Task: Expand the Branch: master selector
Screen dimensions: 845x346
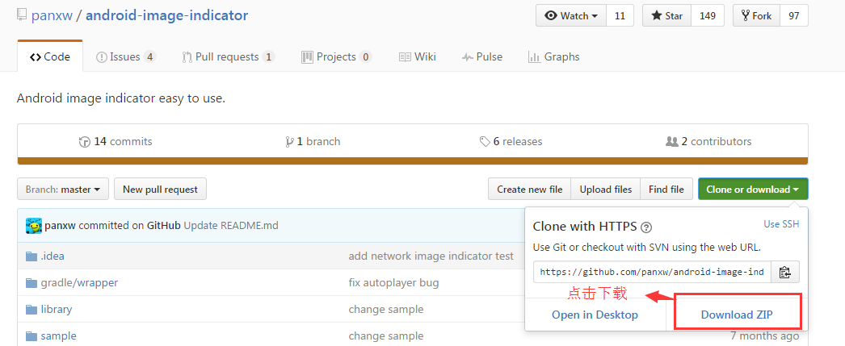Action: [62, 190]
